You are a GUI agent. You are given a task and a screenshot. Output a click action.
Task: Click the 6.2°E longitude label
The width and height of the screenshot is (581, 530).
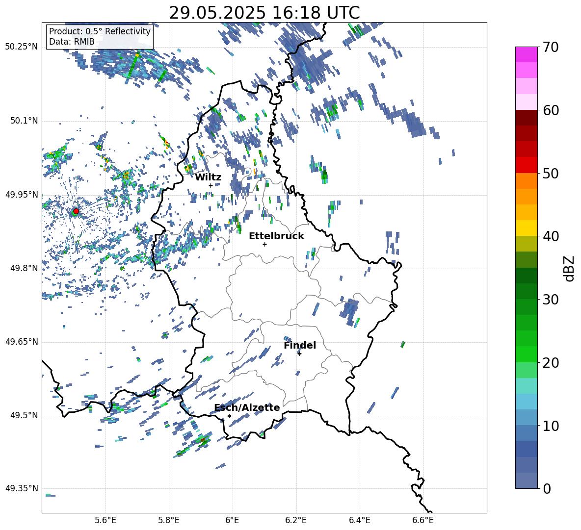point(296,520)
